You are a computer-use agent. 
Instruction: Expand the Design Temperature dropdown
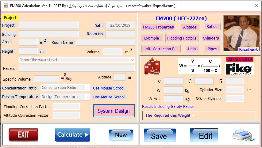[x=88, y=97]
